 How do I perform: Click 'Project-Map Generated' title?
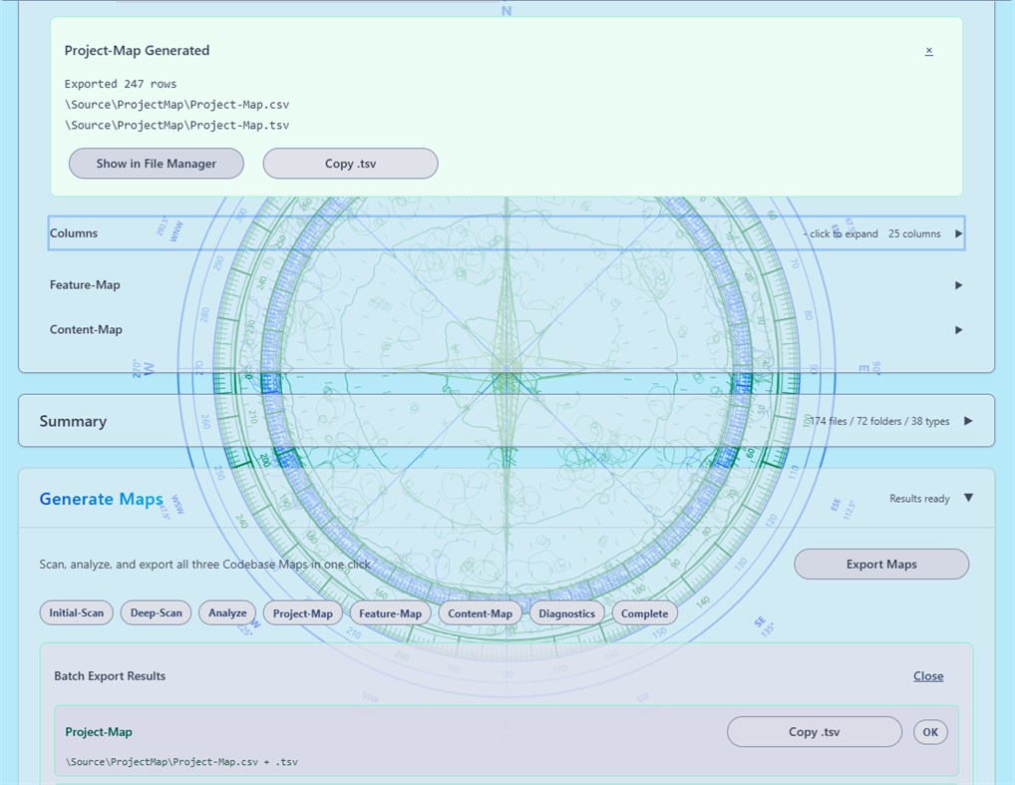tap(137, 51)
